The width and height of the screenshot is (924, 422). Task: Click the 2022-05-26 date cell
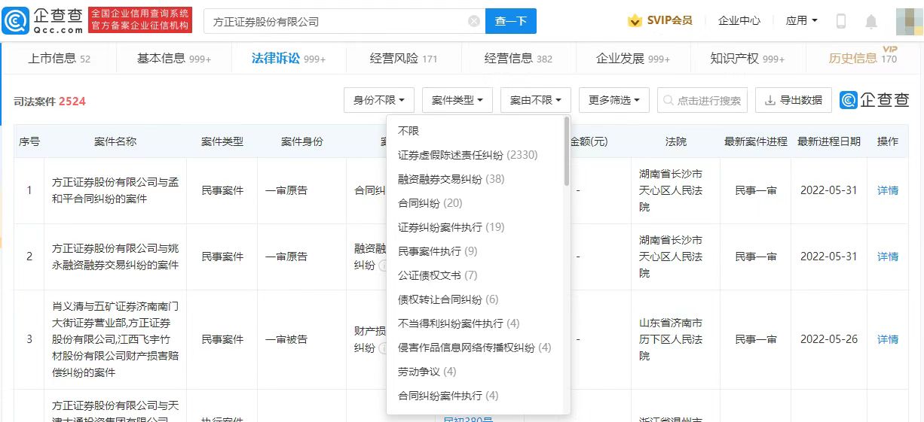(829, 339)
